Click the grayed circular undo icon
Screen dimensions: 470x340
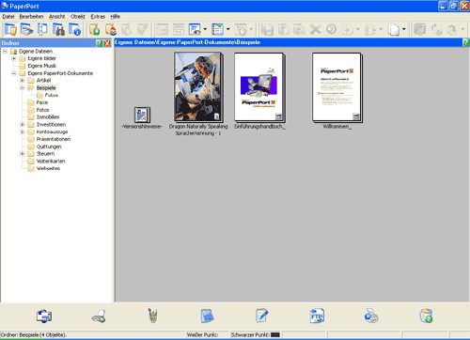(x=331, y=29)
